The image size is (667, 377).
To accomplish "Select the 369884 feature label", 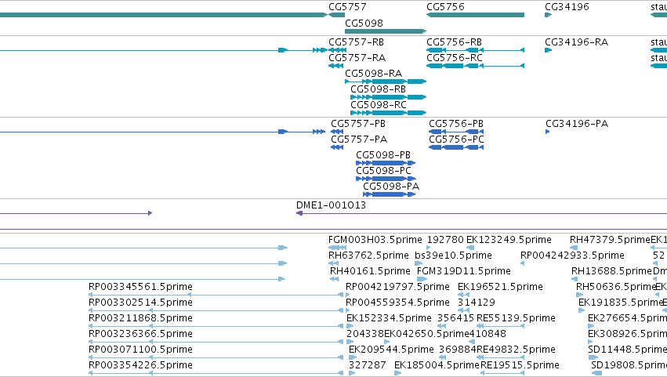I will 458,350.
